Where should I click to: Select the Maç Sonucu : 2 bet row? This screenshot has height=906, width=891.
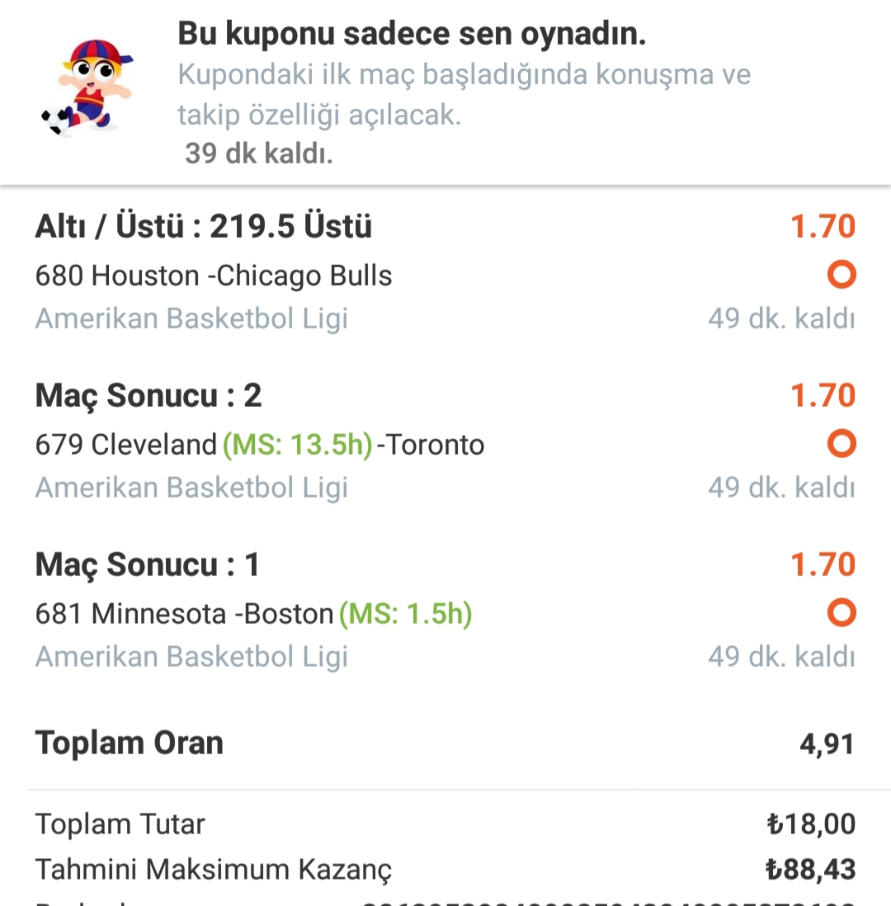[148, 396]
